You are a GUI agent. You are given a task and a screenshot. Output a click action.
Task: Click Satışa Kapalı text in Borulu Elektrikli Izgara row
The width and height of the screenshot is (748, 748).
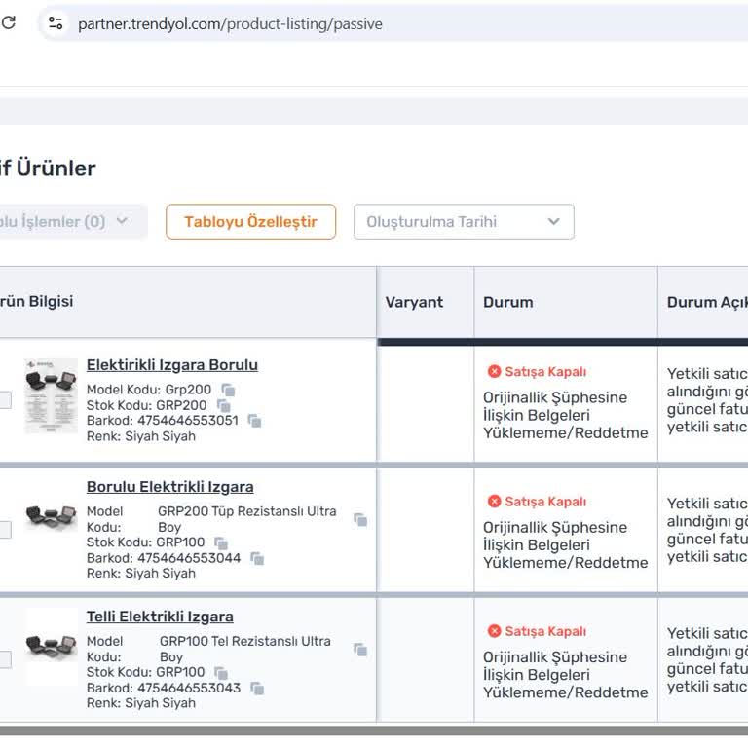[545, 502]
